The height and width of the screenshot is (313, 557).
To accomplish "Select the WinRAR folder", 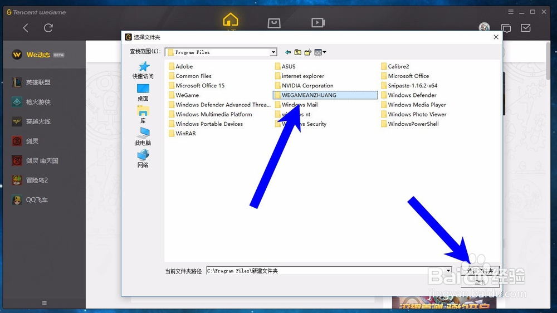I will tap(182, 134).
